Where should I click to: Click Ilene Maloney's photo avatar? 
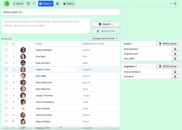[x=23, y=89]
